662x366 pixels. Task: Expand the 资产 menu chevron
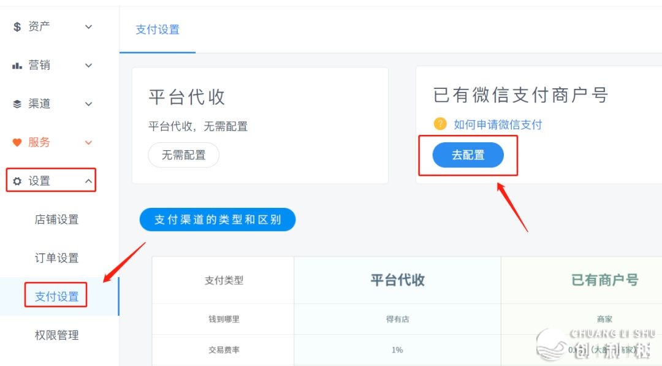(x=88, y=27)
